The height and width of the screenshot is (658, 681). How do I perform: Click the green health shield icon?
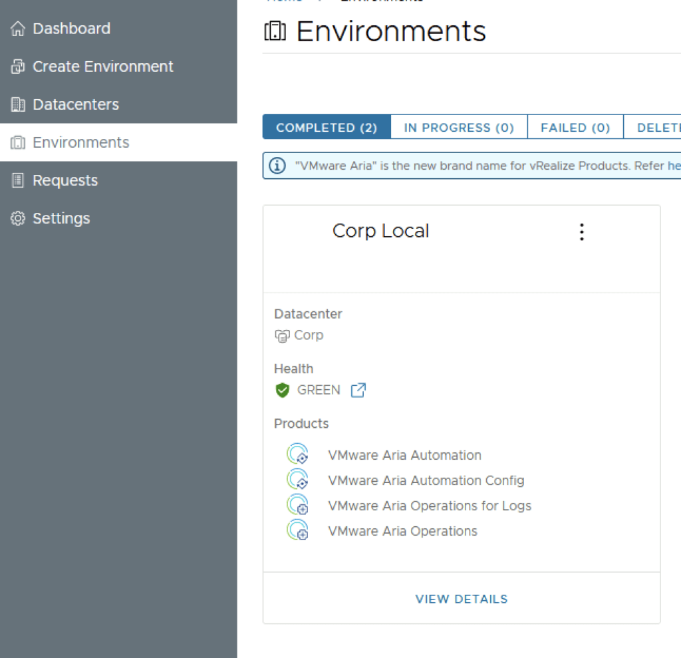pos(282,391)
